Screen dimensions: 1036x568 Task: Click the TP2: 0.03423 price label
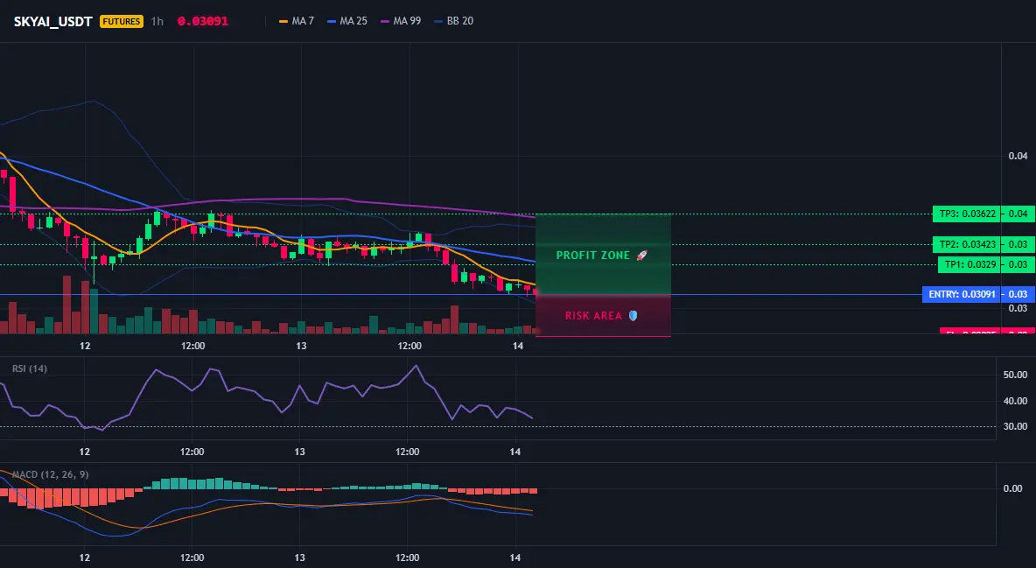(x=967, y=244)
